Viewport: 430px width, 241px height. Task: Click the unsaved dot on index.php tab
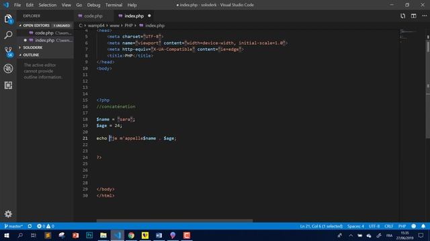pos(149,16)
